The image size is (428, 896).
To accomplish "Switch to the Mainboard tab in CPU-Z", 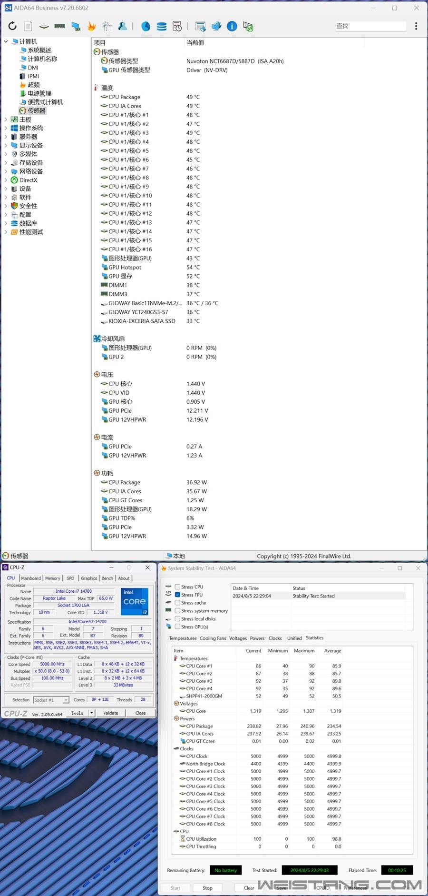I will [x=31, y=578].
